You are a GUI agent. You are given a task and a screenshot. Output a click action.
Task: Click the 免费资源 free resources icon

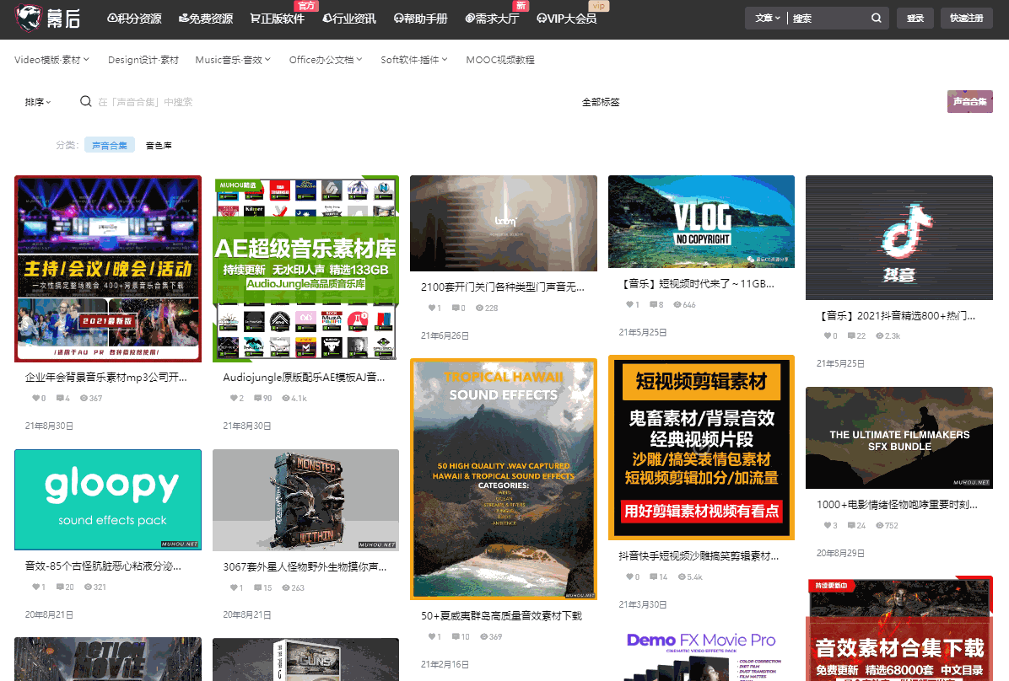point(206,17)
